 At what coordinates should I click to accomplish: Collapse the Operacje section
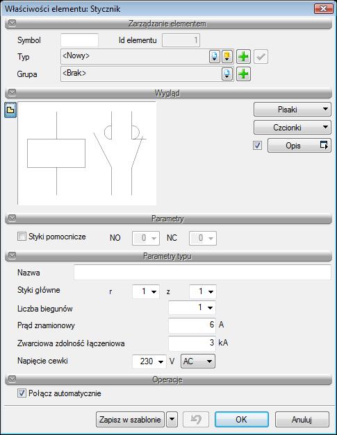(12, 379)
